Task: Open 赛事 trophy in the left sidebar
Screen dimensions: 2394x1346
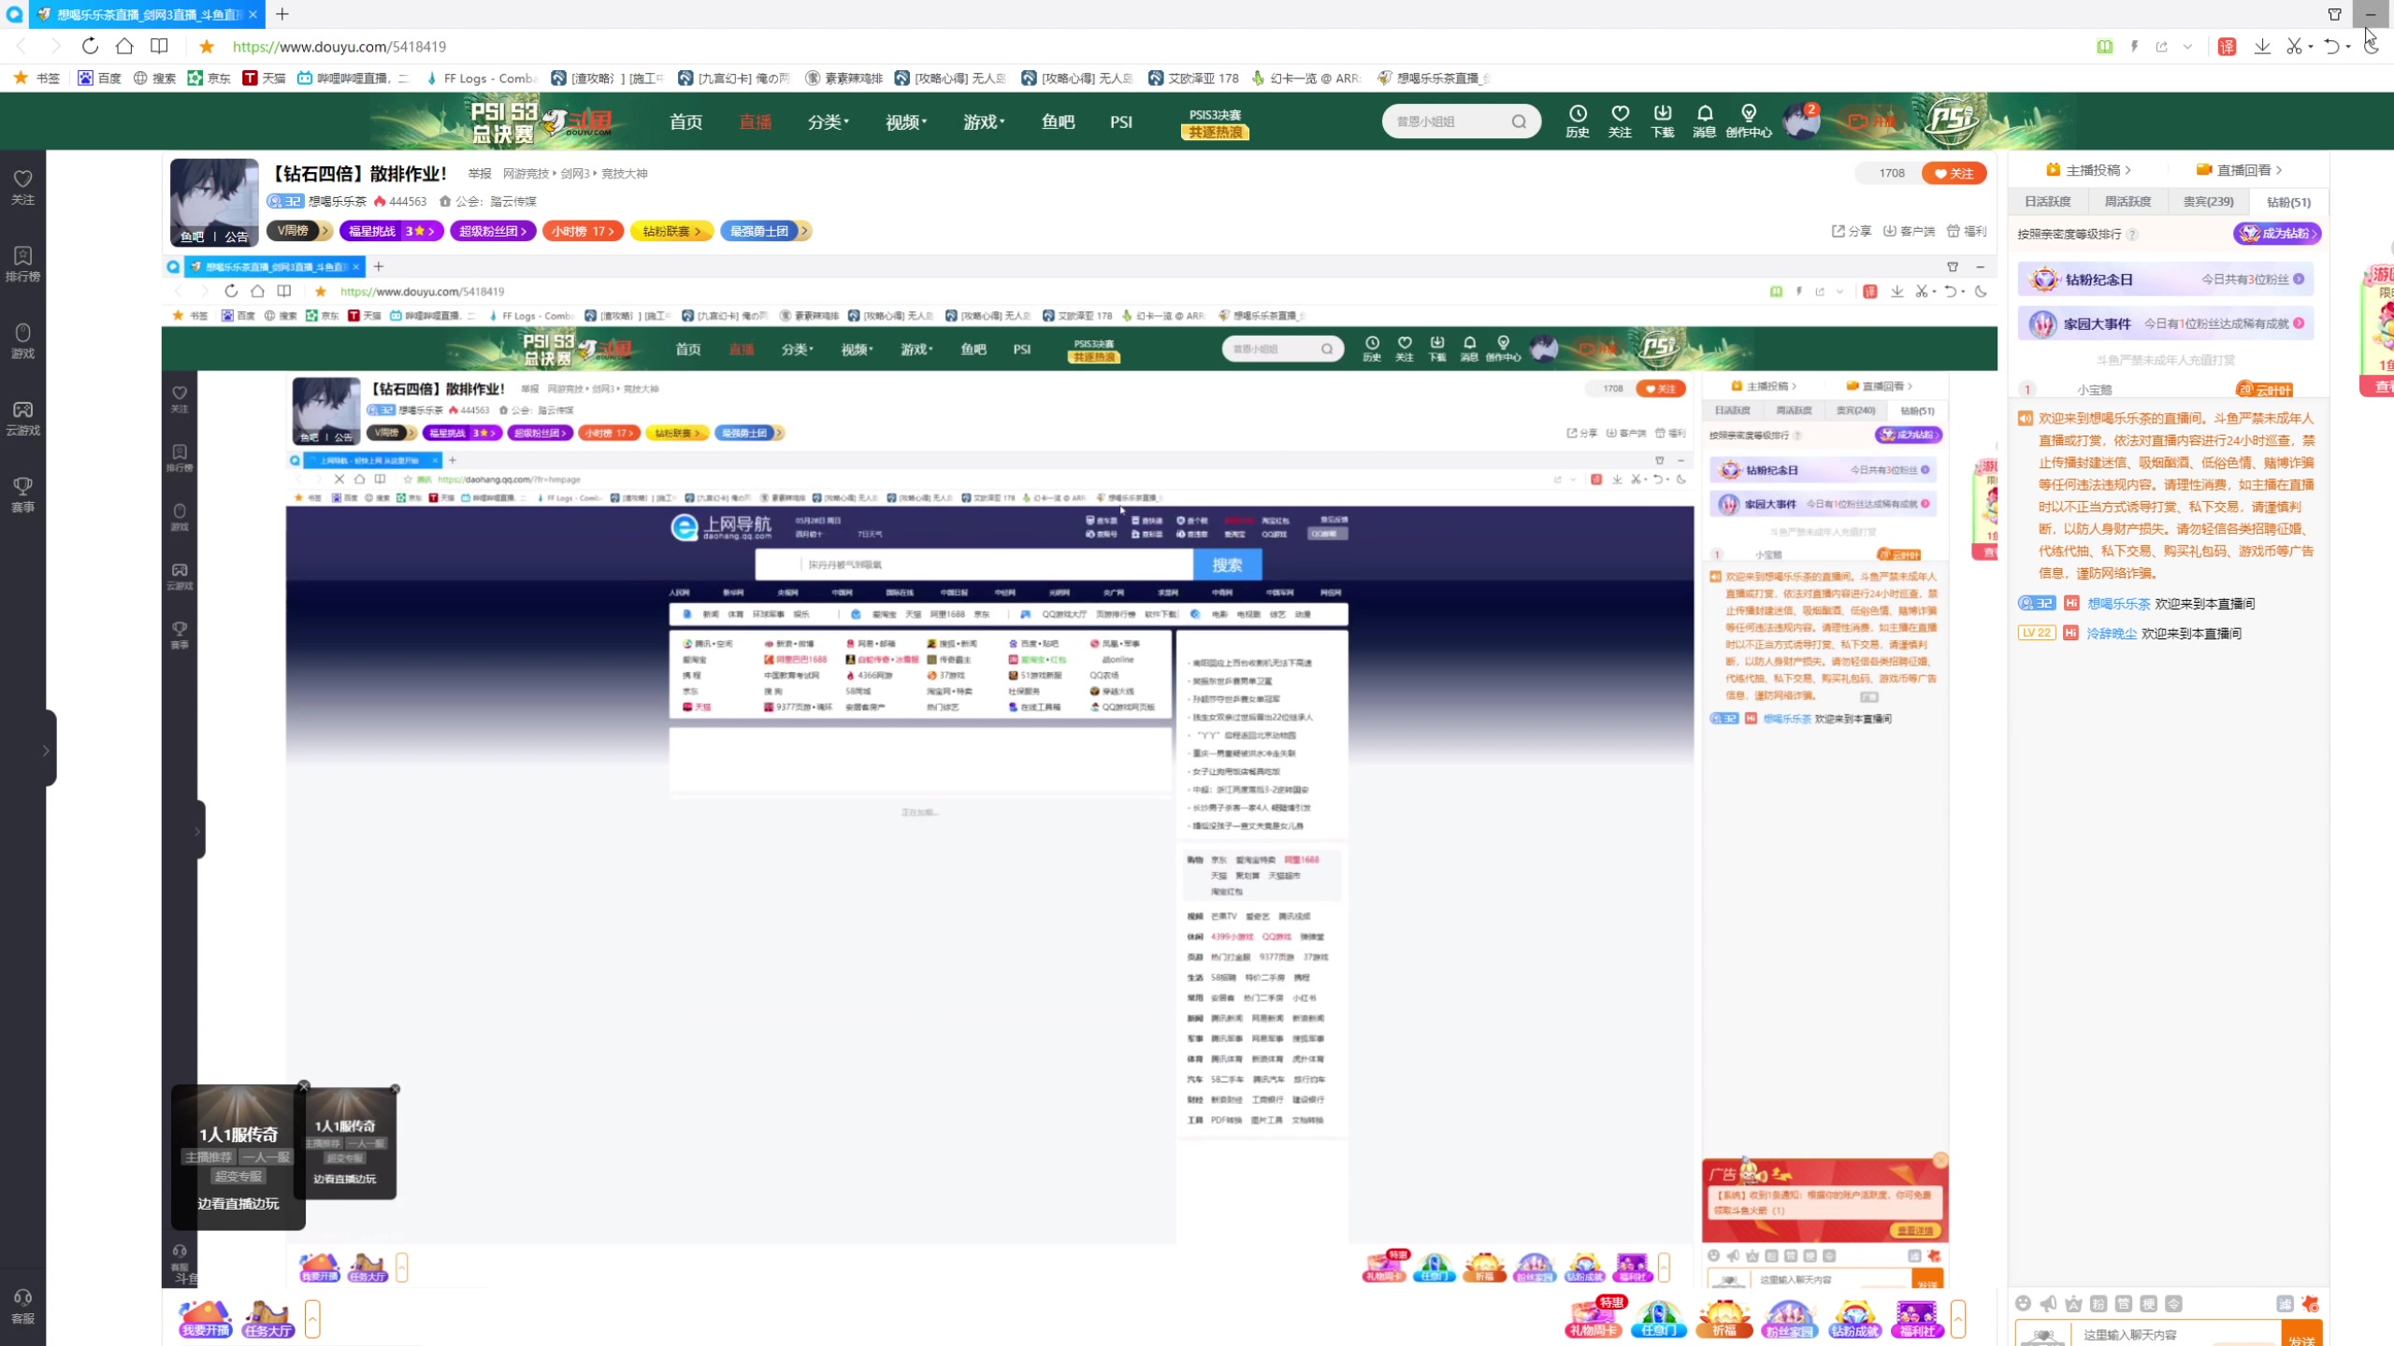Action: (22, 494)
